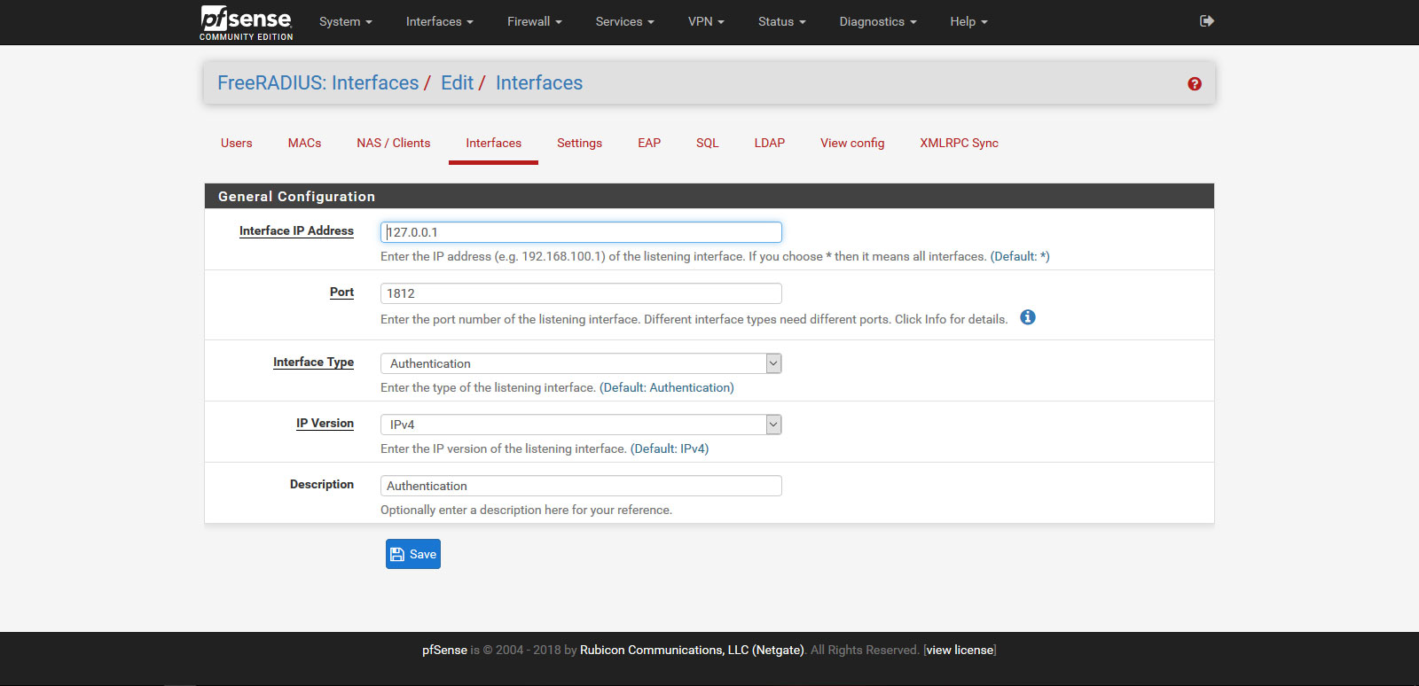Click the last Interfaces breadcrumb link
This screenshot has width=1419, height=686.
tap(539, 82)
